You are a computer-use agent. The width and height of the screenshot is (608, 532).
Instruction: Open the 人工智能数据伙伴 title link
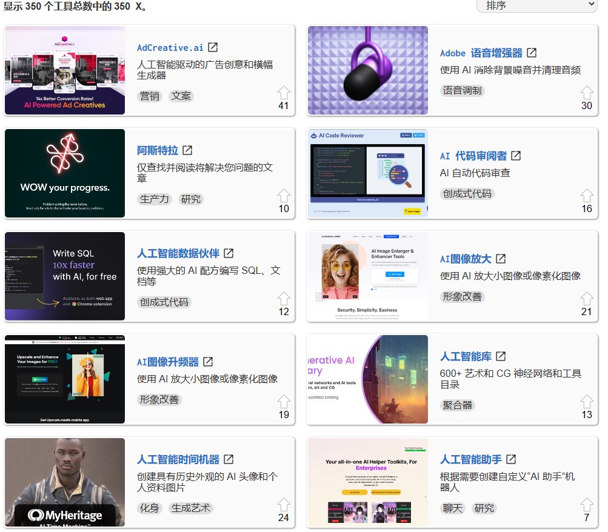178,253
